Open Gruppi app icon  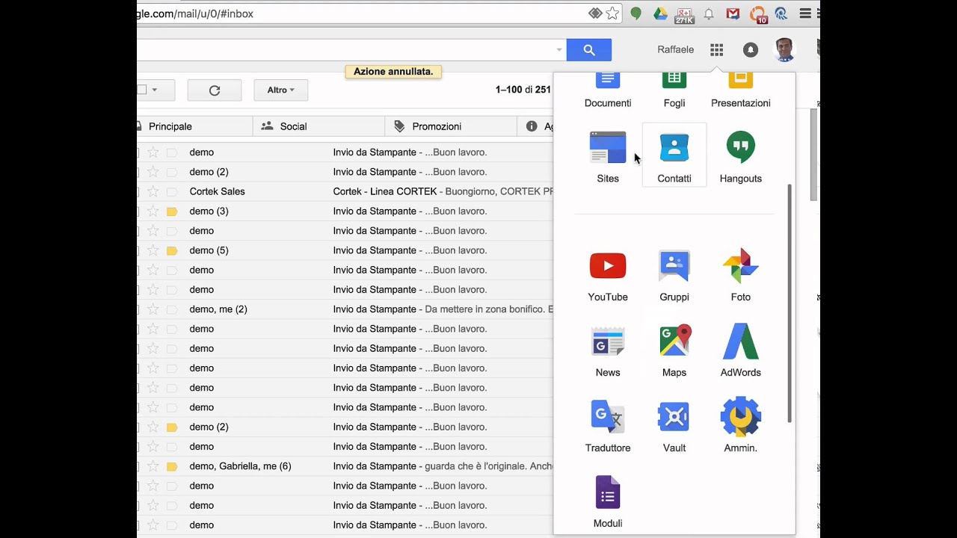[x=674, y=274]
